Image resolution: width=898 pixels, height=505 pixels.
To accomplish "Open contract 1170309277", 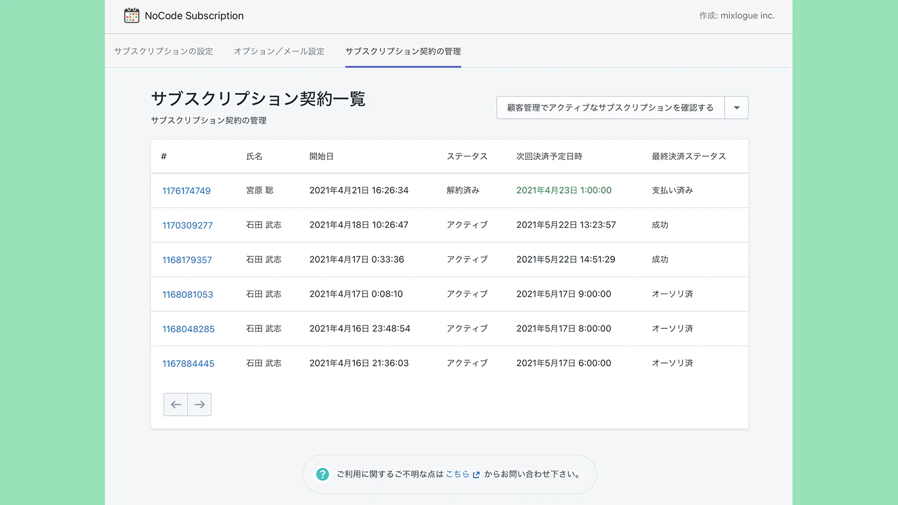I will [187, 225].
